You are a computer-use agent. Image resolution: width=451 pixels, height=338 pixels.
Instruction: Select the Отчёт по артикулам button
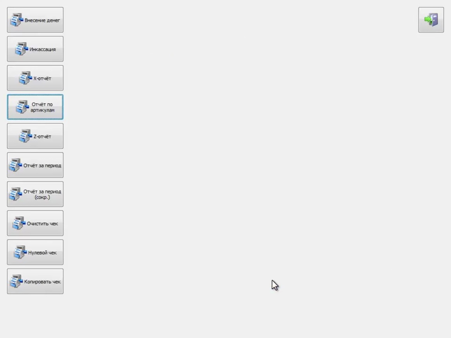(x=35, y=107)
